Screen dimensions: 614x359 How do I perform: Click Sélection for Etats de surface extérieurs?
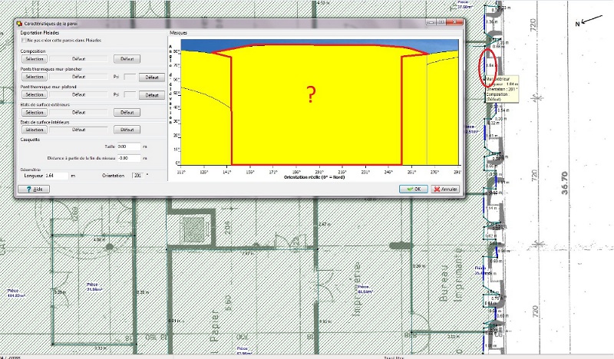(x=35, y=112)
